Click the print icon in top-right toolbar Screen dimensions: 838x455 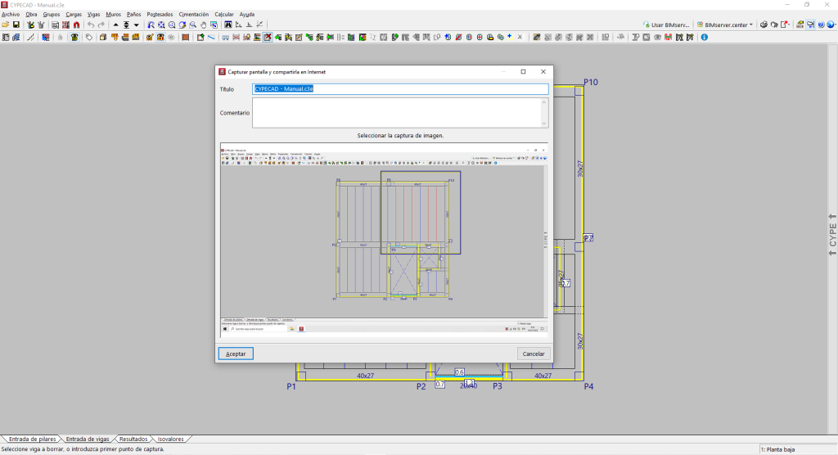click(x=764, y=25)
